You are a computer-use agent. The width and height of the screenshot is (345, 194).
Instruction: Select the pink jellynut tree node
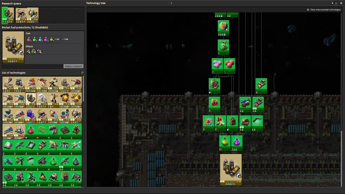pos(217,66)
